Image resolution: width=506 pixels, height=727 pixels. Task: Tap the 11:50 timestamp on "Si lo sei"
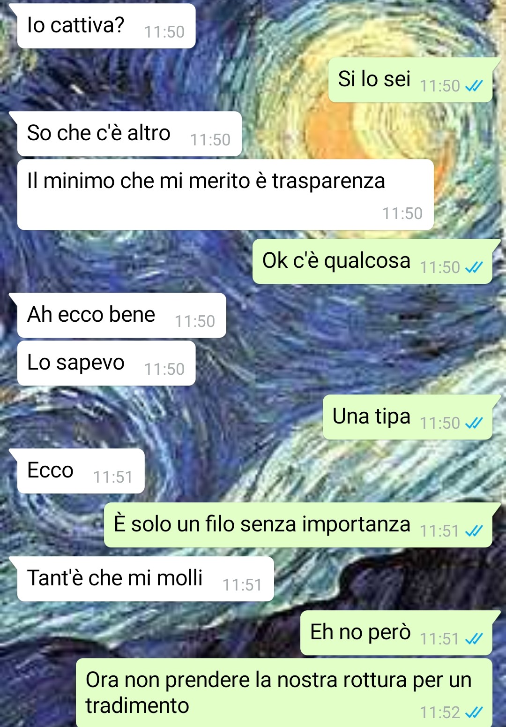click(x=440, y=86)
